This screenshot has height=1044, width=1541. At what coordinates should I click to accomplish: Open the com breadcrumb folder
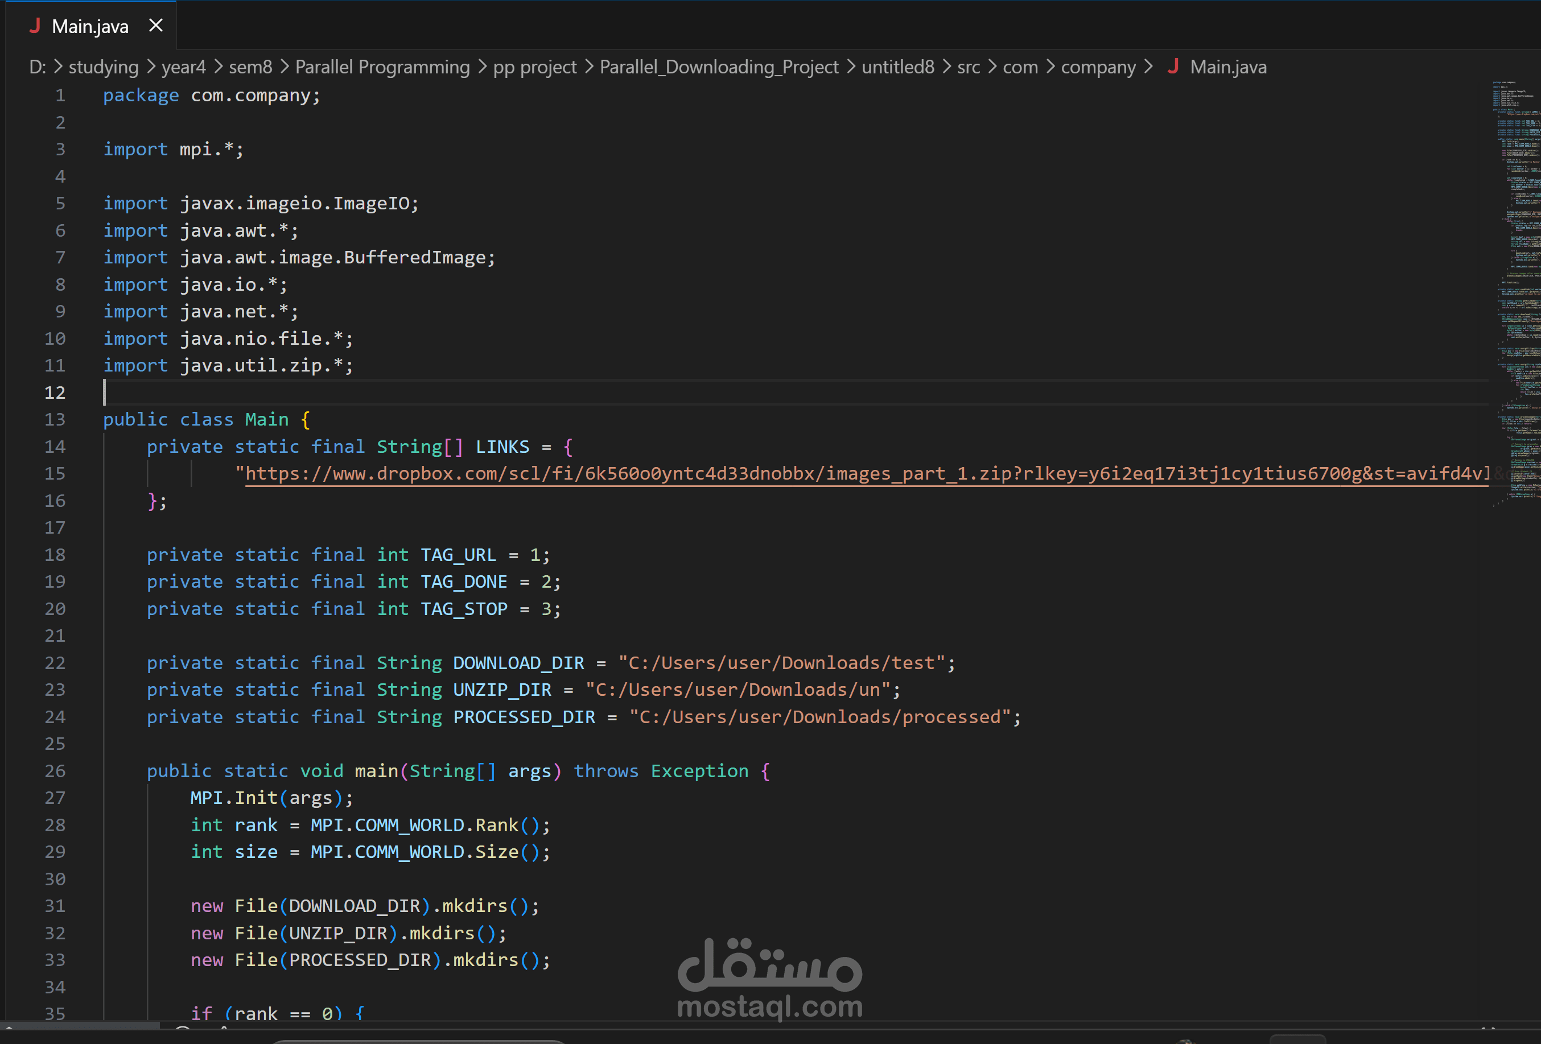pos(1020,67)
